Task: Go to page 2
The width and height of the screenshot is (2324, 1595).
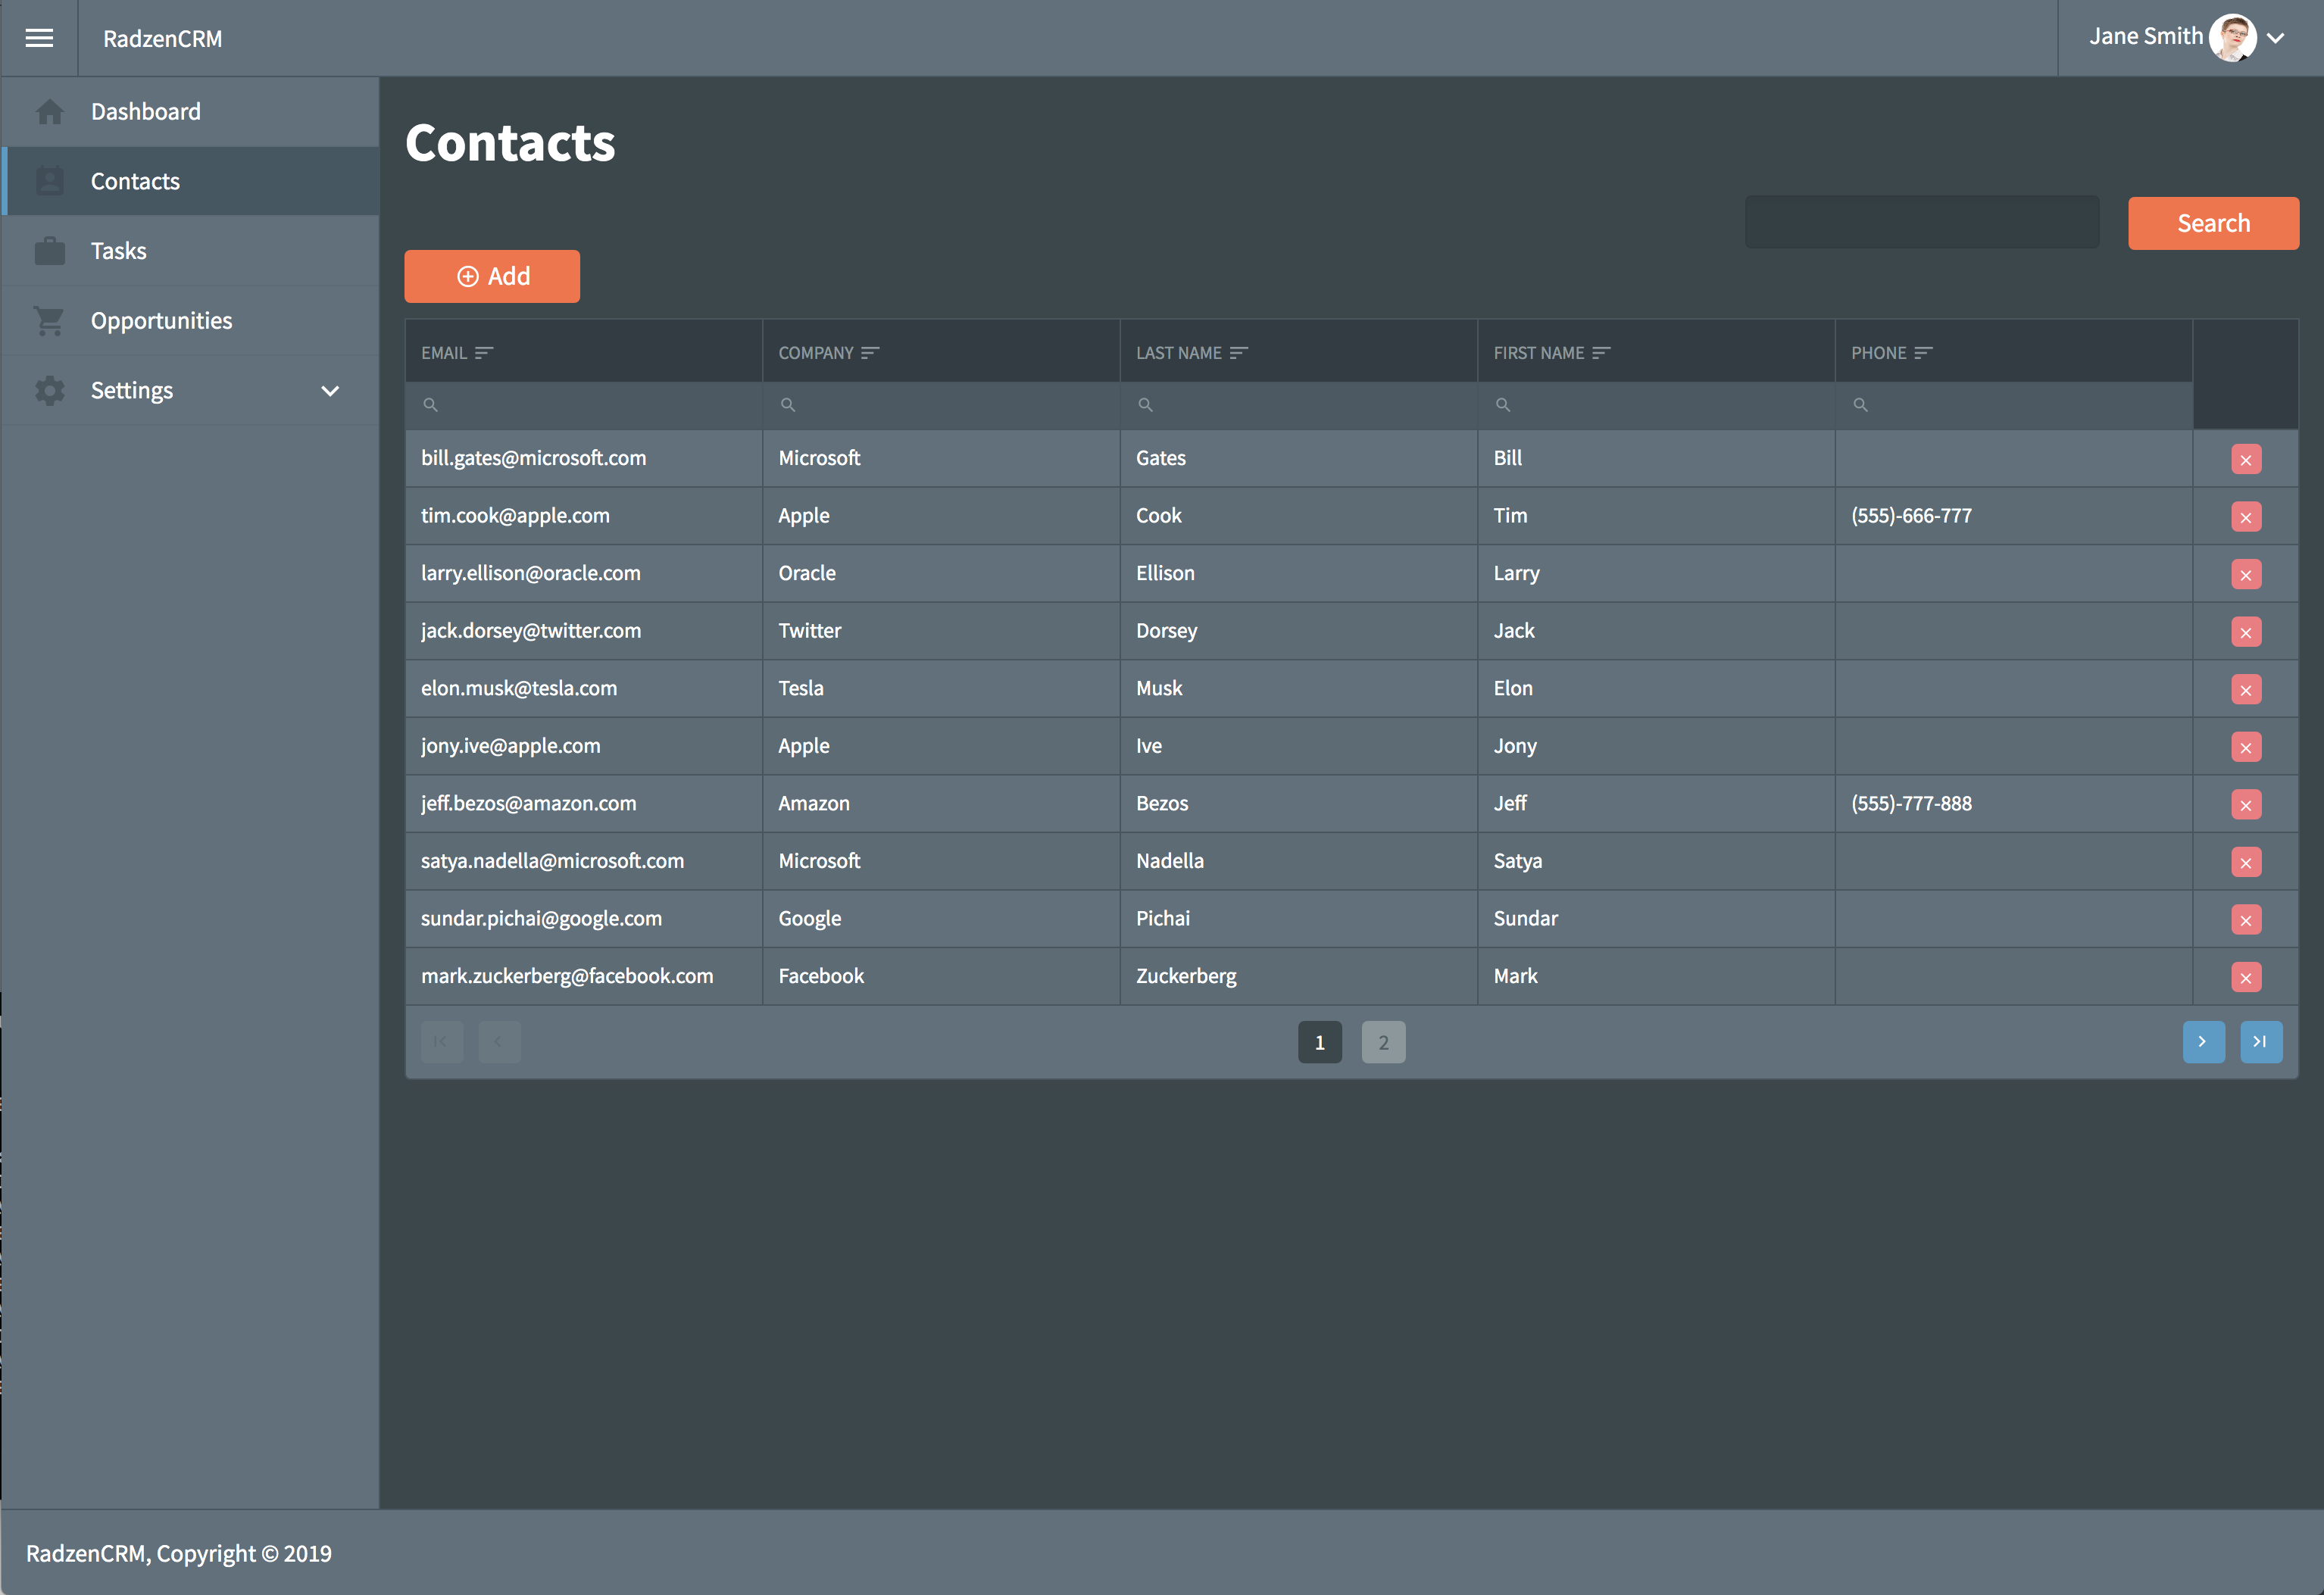Action: (1383, 1042)
